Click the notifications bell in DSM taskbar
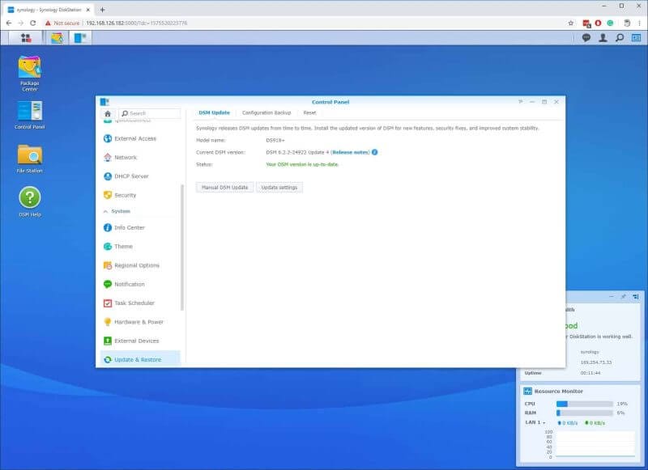Viewport: 648px width, 470px height. 584,37
